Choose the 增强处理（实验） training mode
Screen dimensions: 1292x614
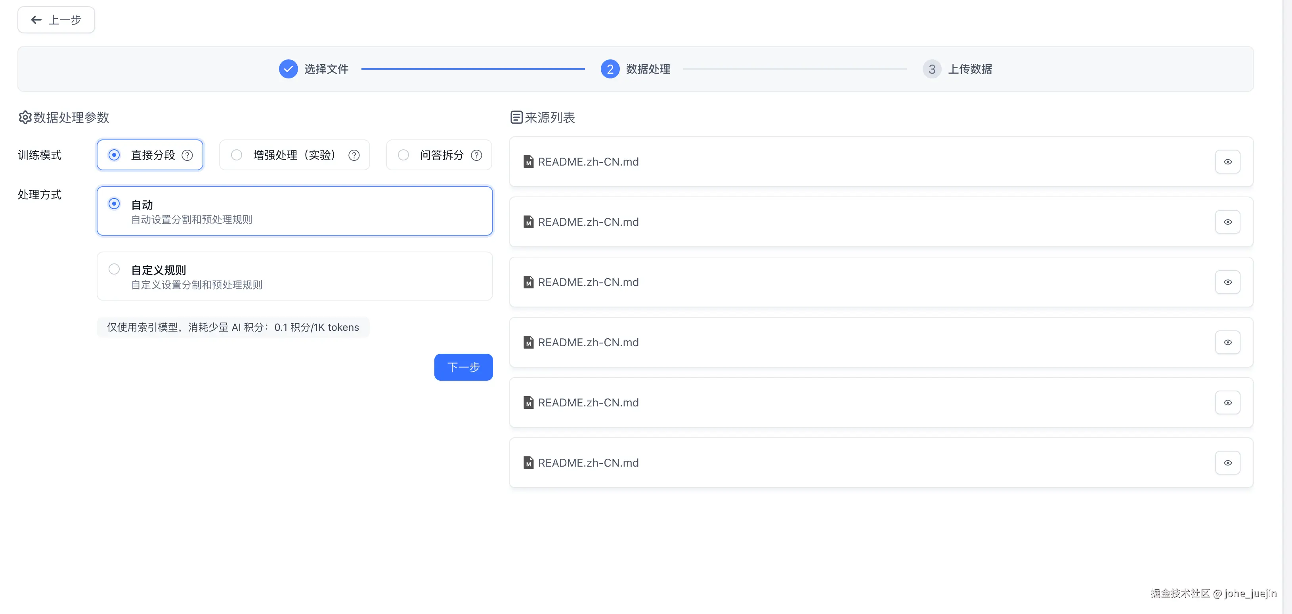click(237, 155)
